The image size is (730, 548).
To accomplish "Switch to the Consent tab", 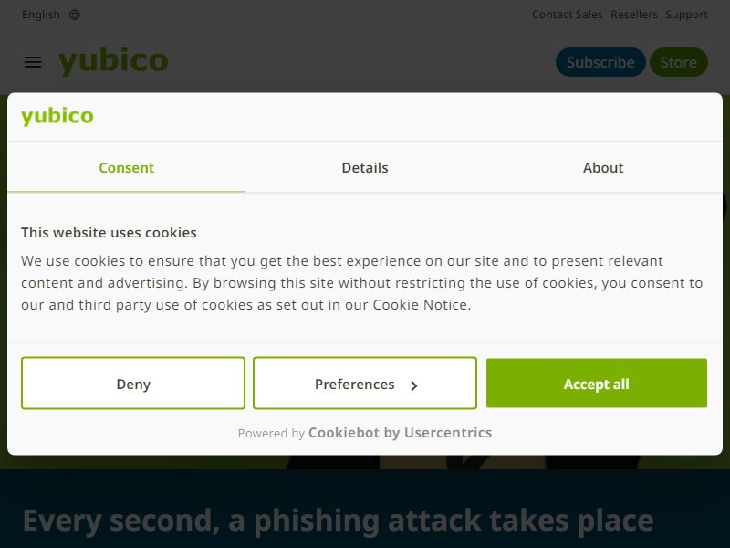I will tap(126, 168).
